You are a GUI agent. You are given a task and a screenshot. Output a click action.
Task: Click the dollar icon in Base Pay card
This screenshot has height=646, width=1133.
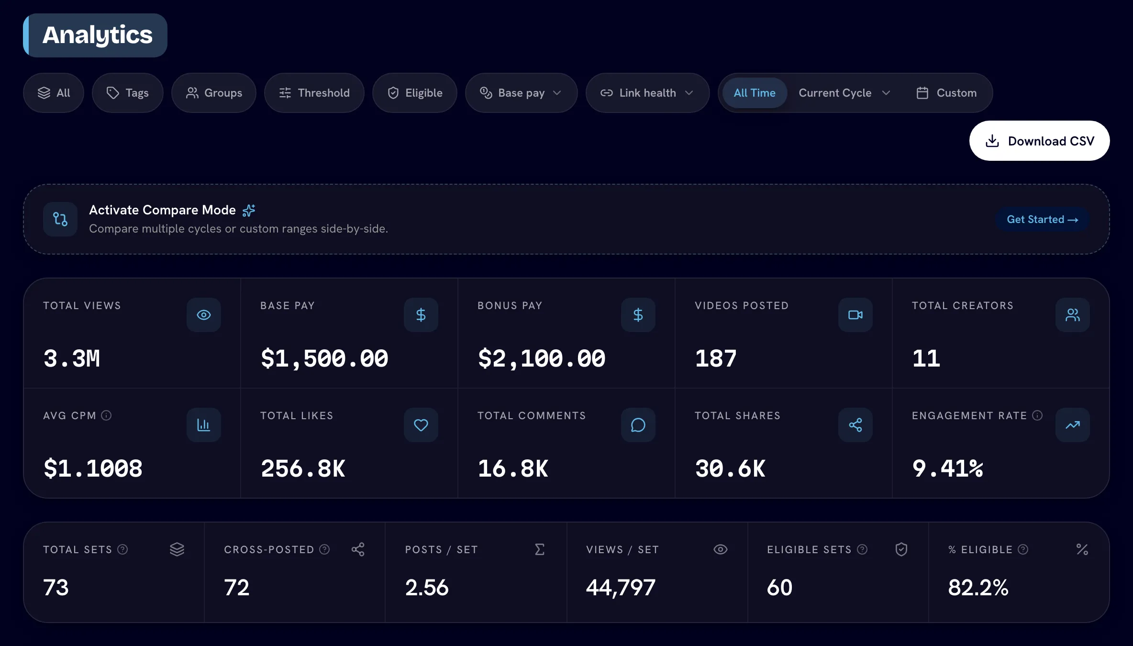[421, 315]
